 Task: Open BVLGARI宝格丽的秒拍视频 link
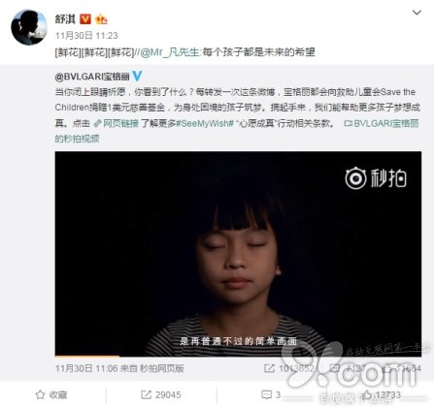pyautogui.click(x=237, y=131)
